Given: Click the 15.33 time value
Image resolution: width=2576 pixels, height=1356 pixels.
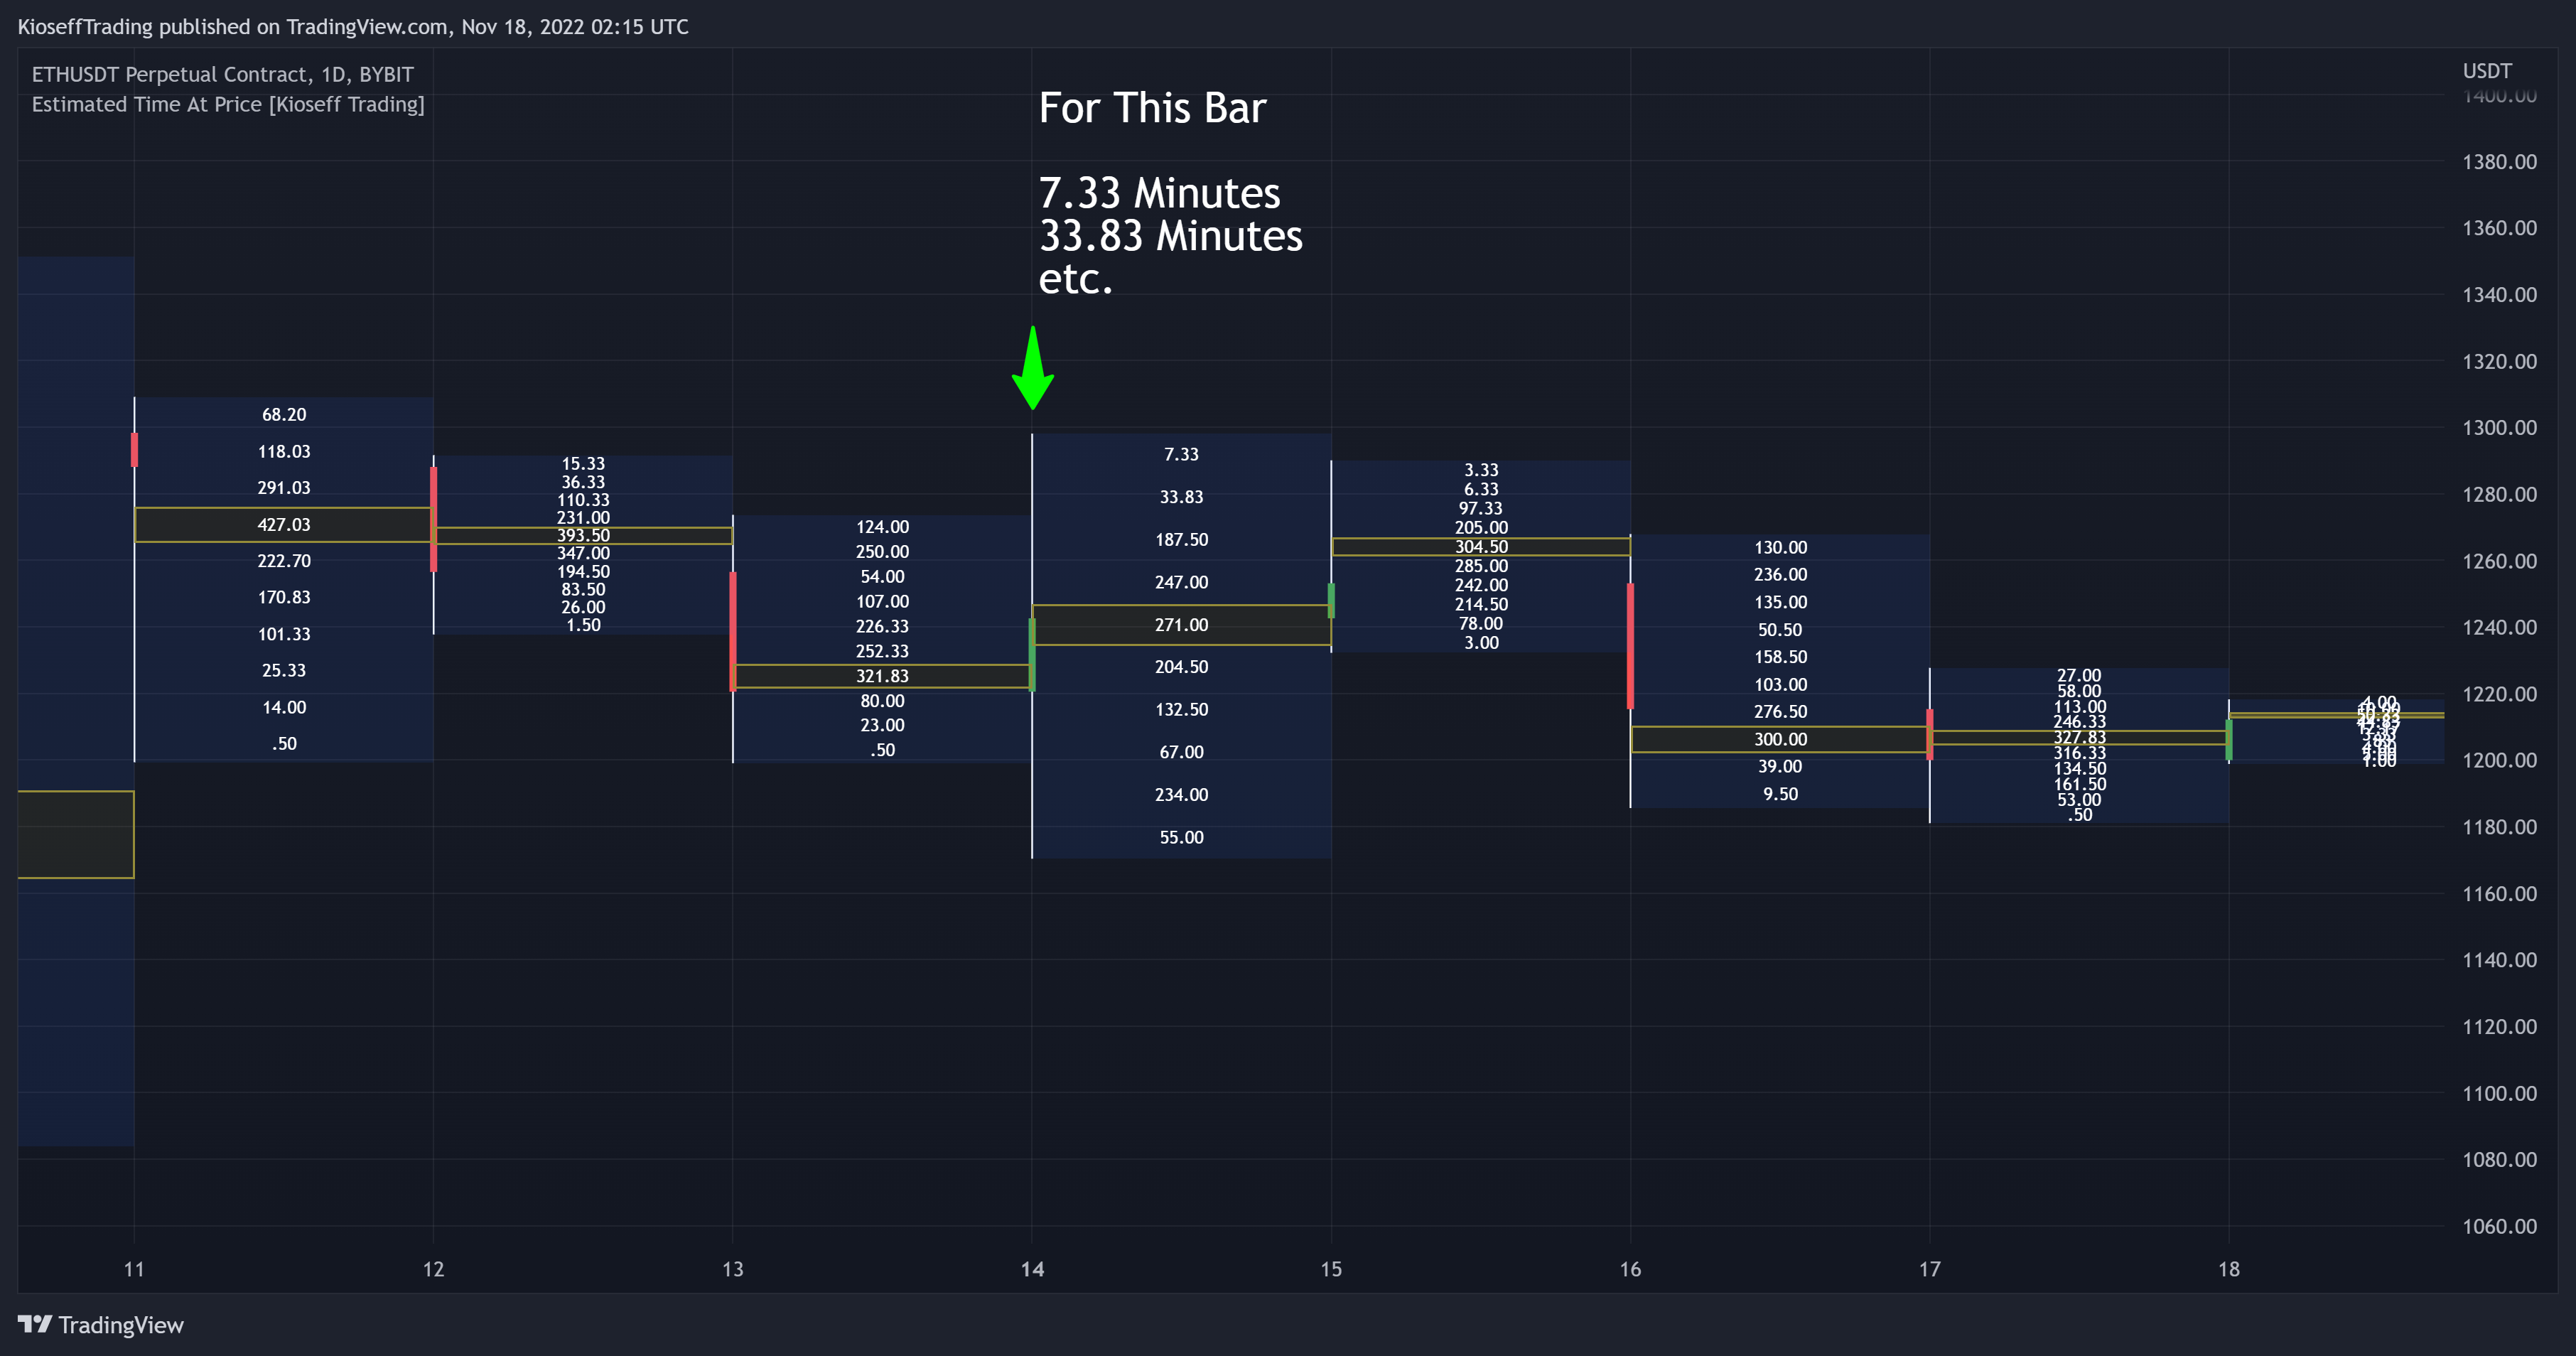Looking at the screenshot, I should tap(584, 464).
